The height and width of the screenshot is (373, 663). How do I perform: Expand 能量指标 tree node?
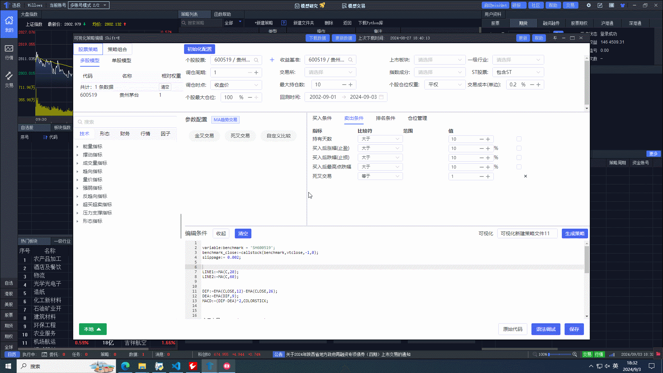click(x=78, y=147)
